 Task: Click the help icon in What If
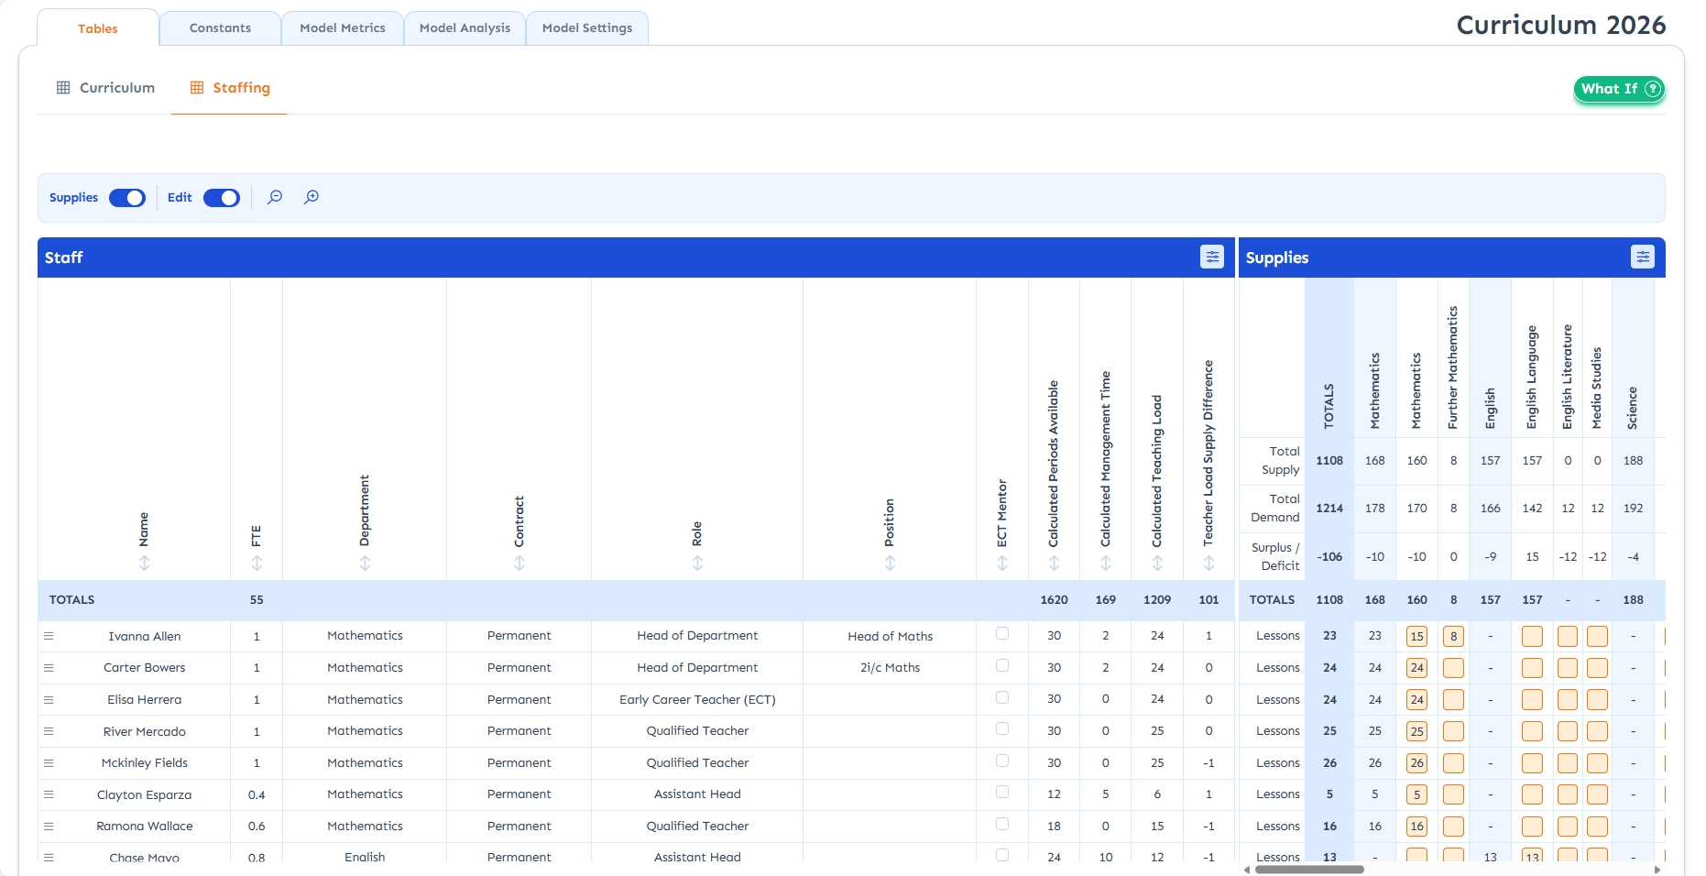[1652, 89]
